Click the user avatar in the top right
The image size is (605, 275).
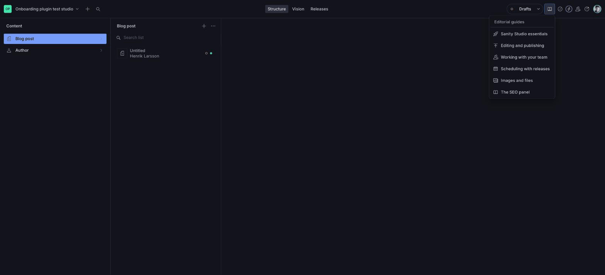(x=597, y=9)
